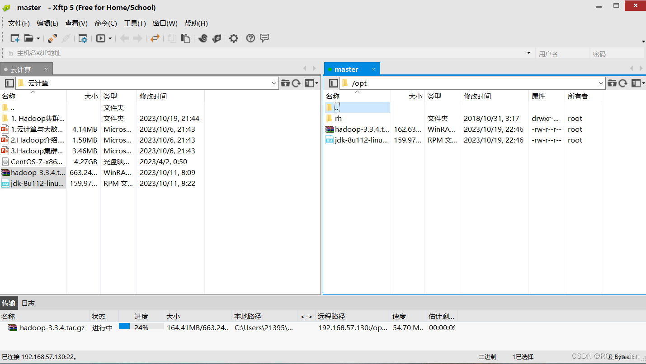The width and height of the screenshot is (646, 364).
Task: Click the Reconnect plug icon
Action: pyautogui.click(x=52, y=38)
